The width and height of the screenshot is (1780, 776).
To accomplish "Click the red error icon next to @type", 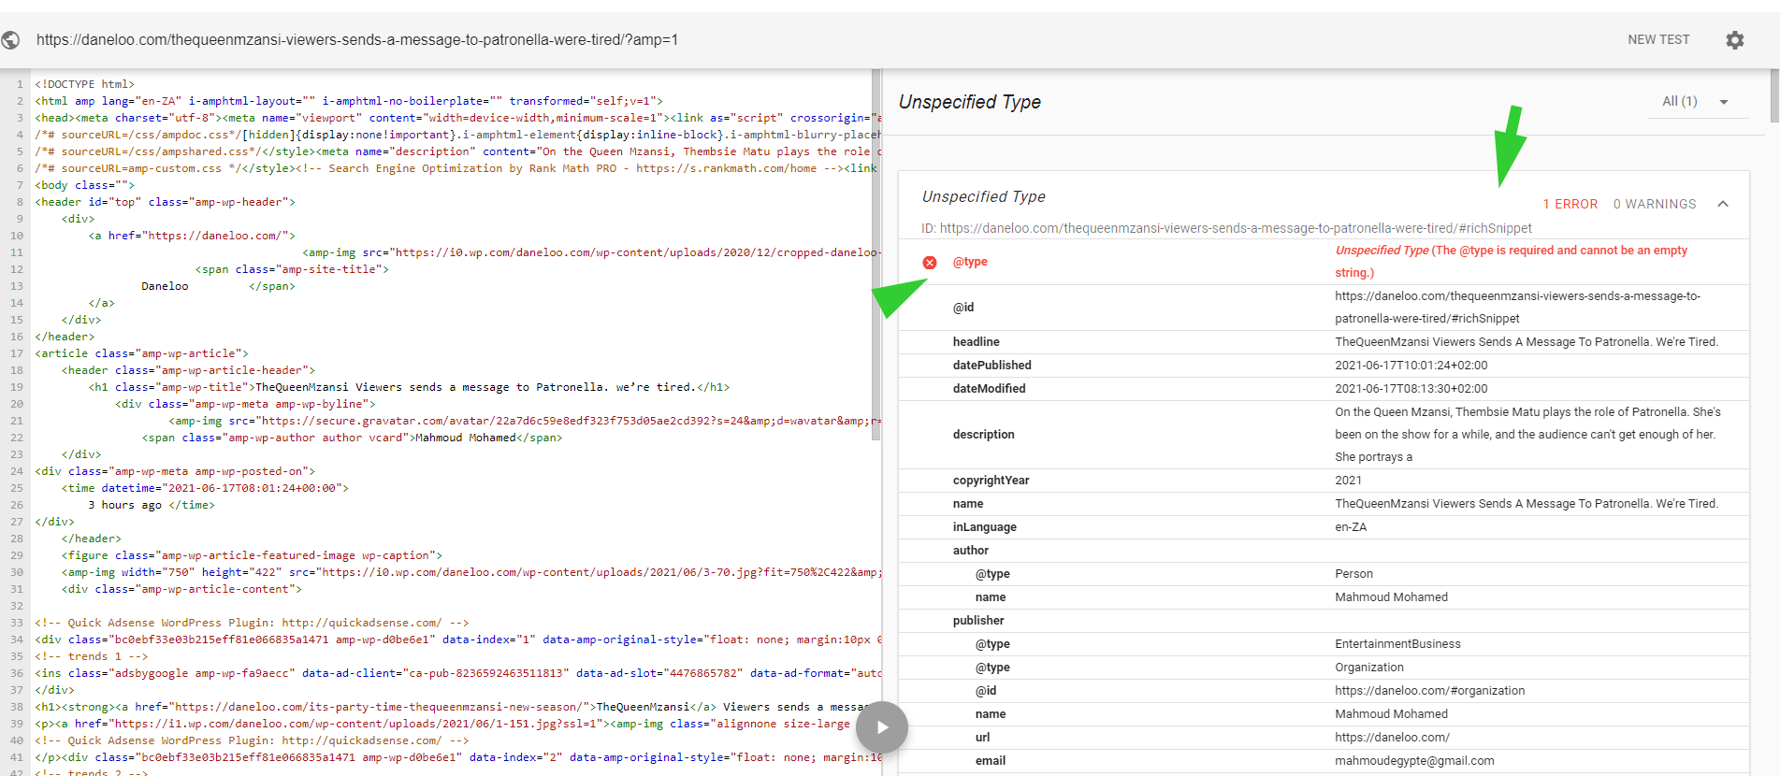I will pyautogui.click(x=930, y=263).
